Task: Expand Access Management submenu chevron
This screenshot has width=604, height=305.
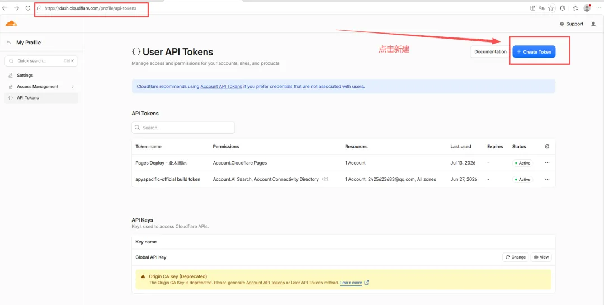Action: point(72,87)
